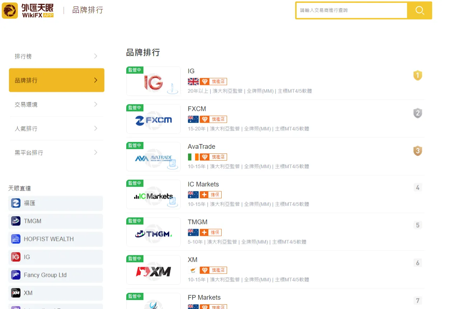Click IG's description line starting with 20年以上
The image size is (449, 309).
[250, 91]
